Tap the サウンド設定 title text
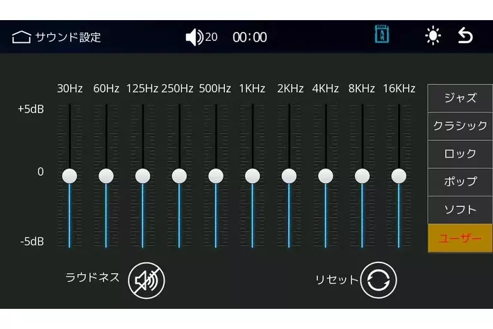493x329 pixels. [x=68, y=37]
